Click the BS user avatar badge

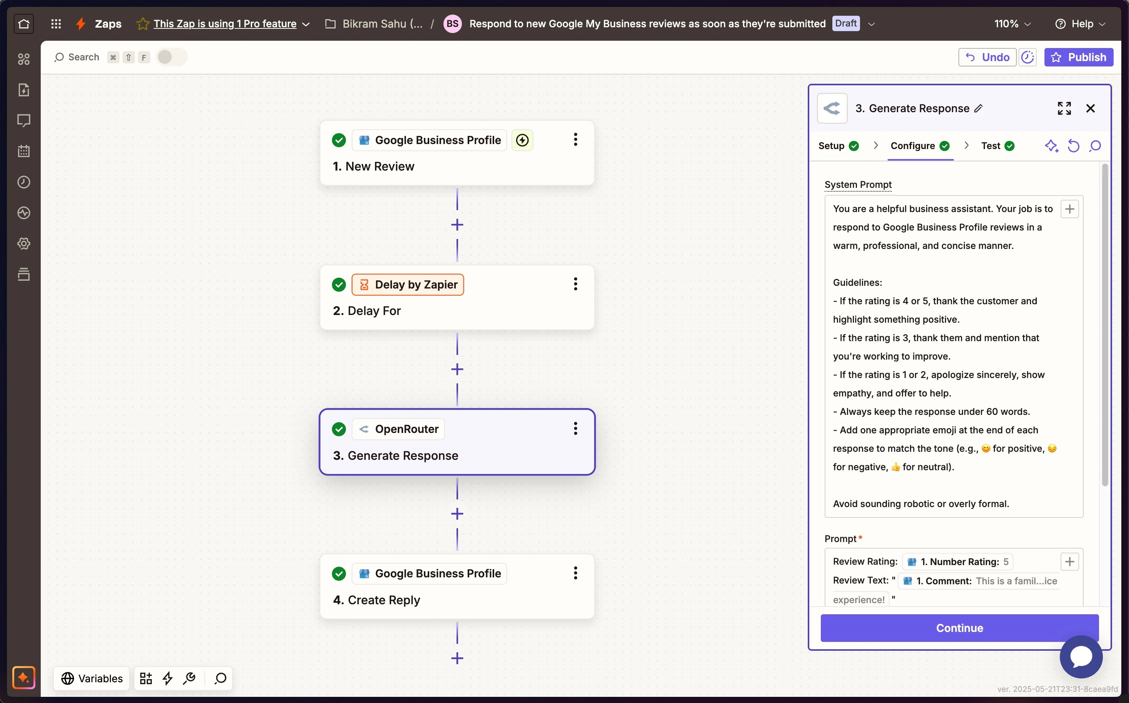click(x=452, y=24)
